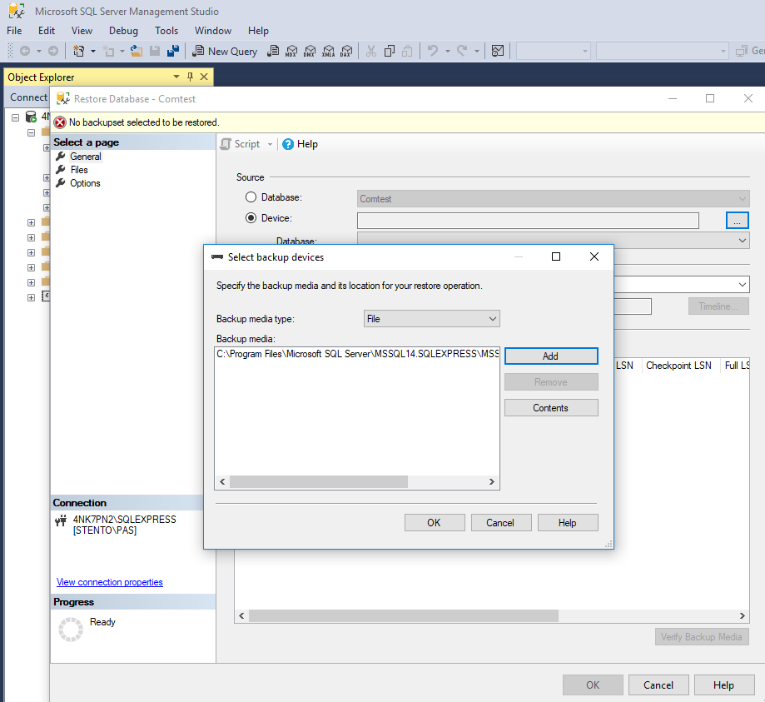Open the Debug menu
The height and width of the screenshot is (702, 765).
tap(123, 31)
